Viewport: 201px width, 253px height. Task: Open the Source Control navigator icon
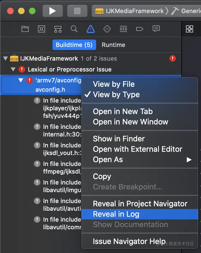42,29
